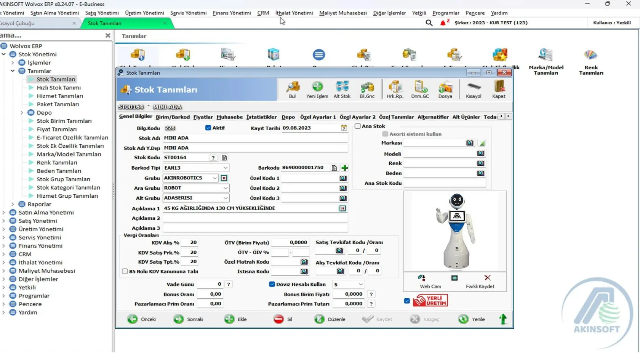The width and height of the screenshot is (640, 360).
Task: Toggle Döviz Hesabı Kullan checkbox
Action: [x=272, y=285]
